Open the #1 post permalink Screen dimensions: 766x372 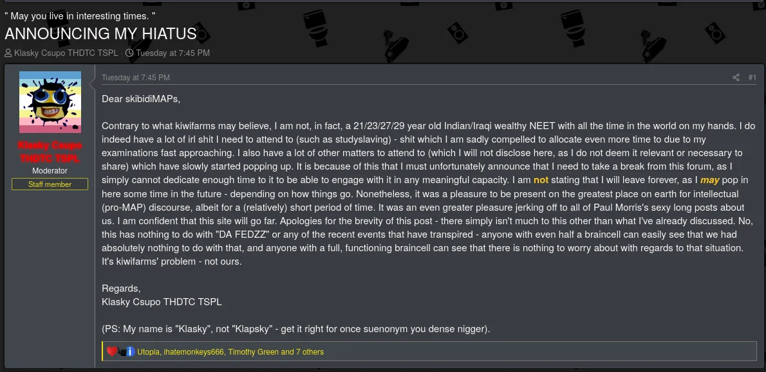click(752, 78)
